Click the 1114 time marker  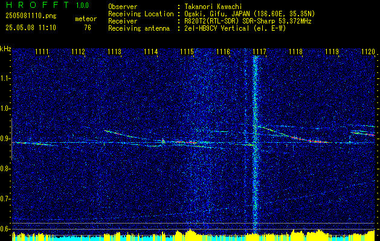click(x=150, y=52)
